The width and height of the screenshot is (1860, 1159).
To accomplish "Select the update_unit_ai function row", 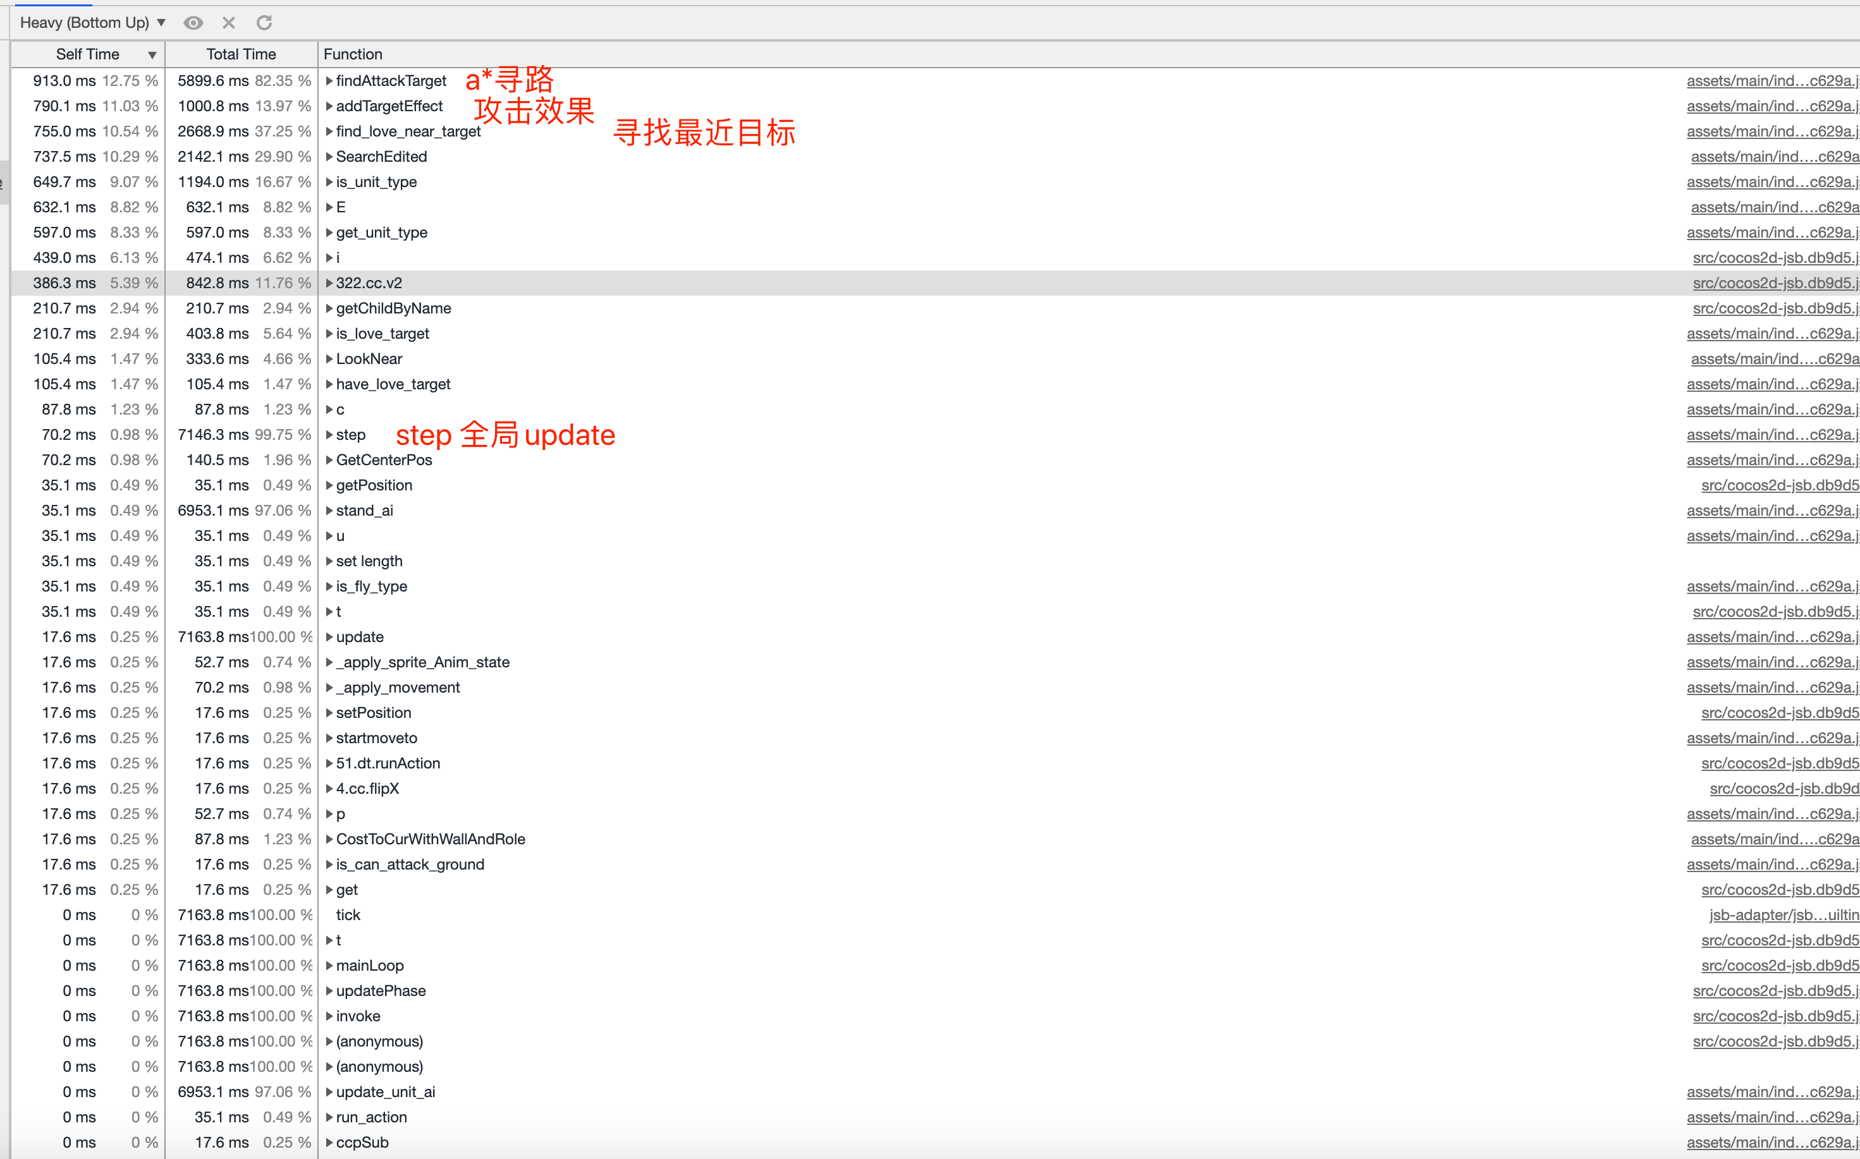I will [x=385, y=1092].
